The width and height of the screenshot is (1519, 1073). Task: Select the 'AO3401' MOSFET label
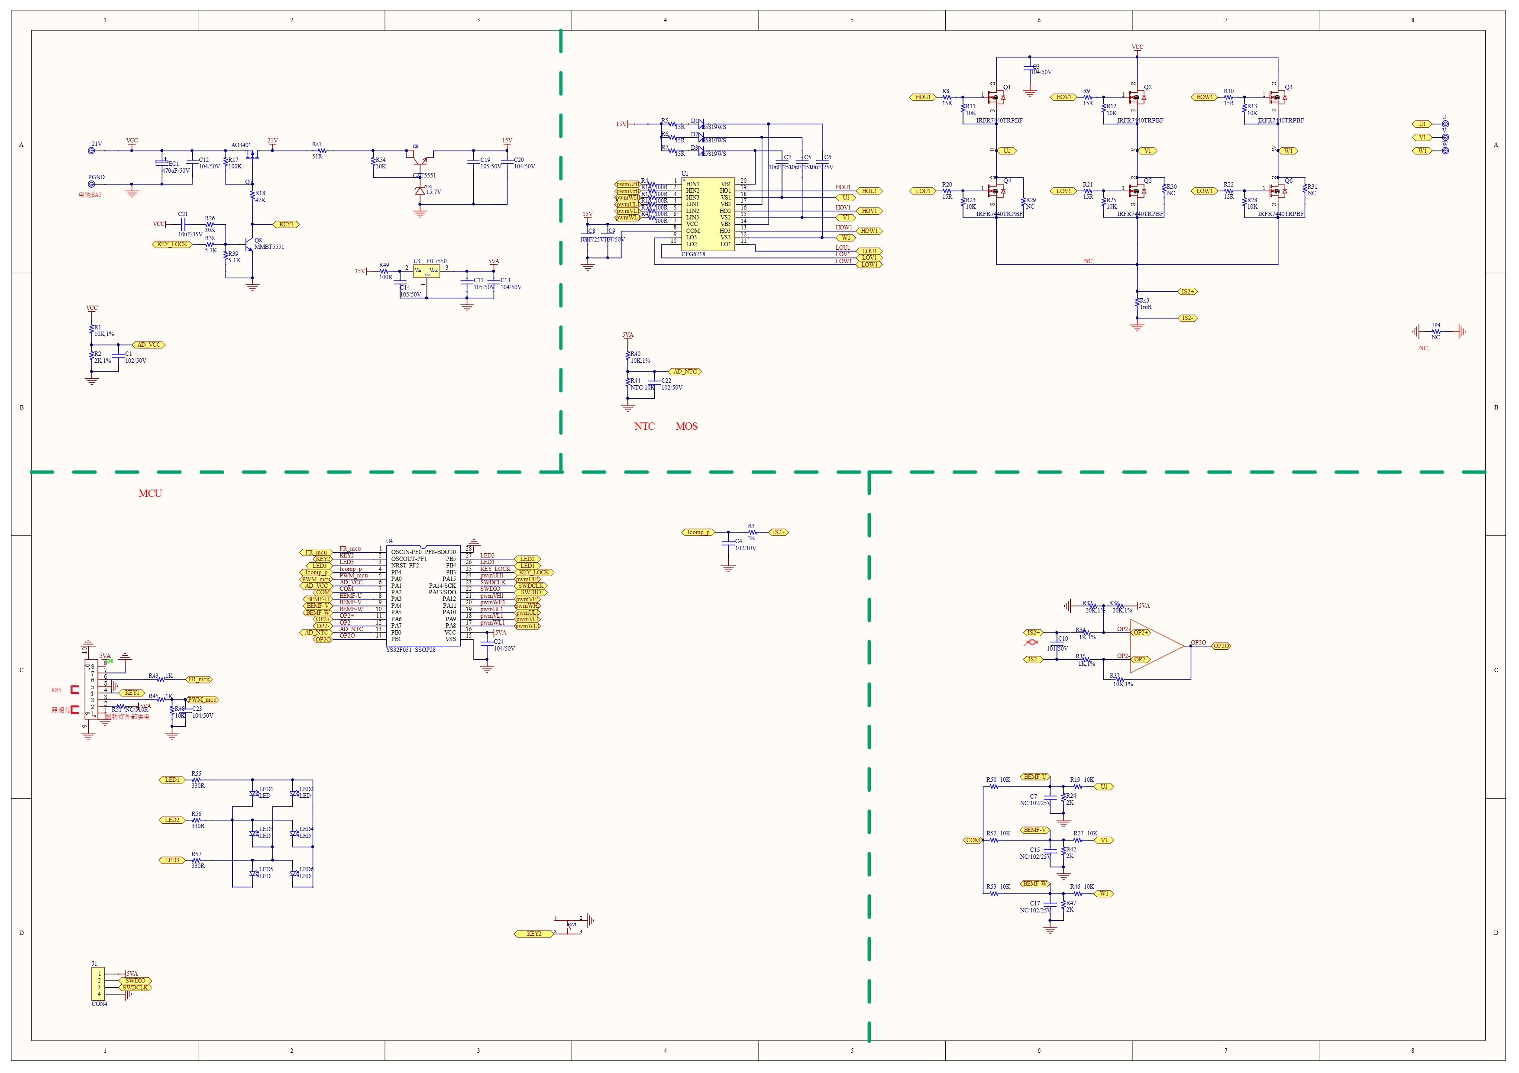(241, 145)
